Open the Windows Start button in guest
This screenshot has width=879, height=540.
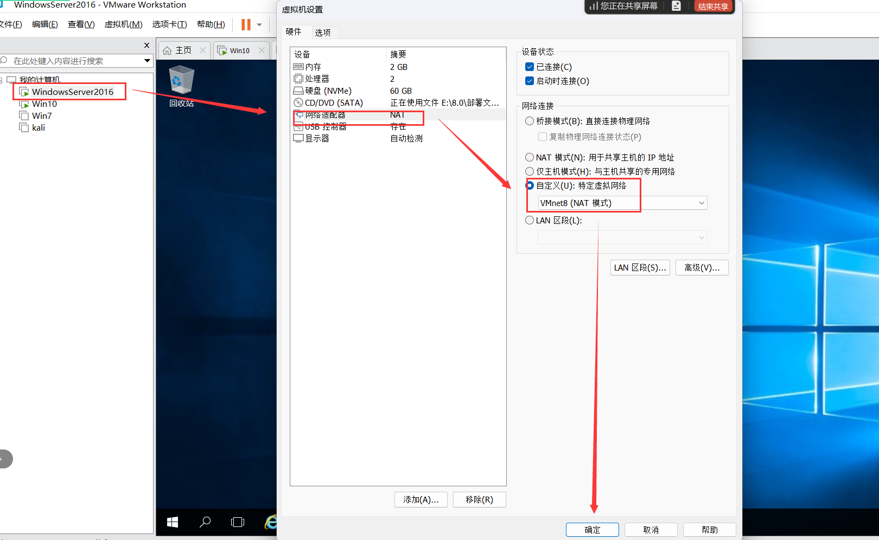tap(173, 522)
